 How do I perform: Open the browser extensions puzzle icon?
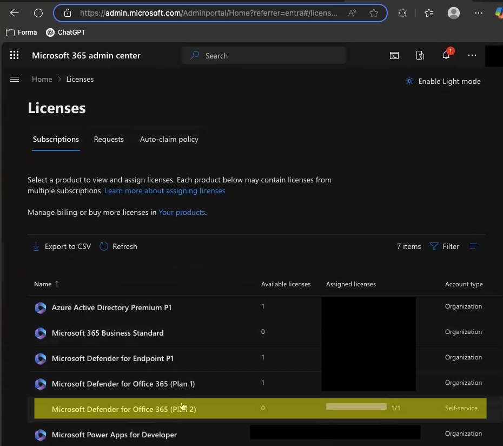click(402, 13)
